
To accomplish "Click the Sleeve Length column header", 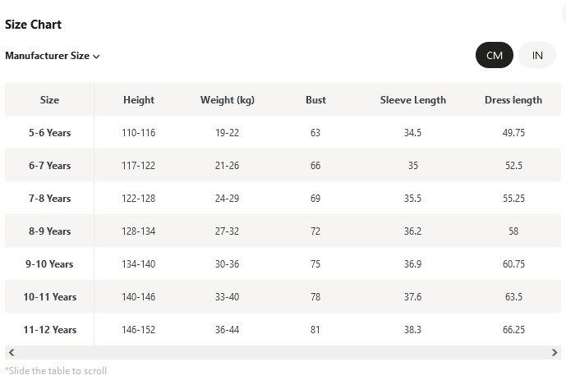I will click(x=413, y=100).
